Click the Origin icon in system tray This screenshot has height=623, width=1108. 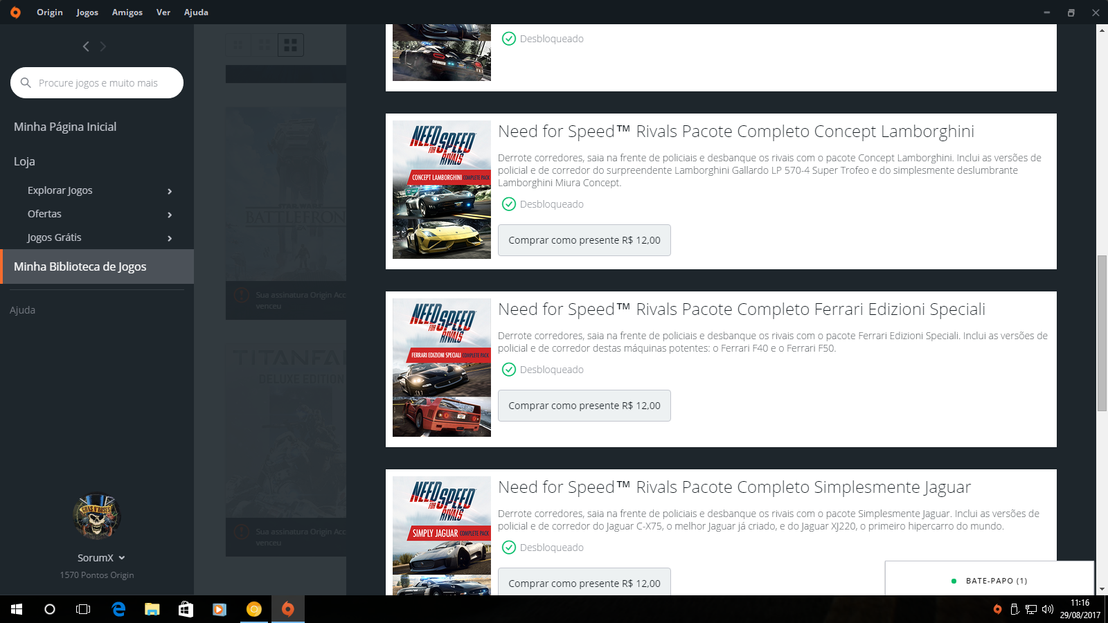tap(997, 609)
